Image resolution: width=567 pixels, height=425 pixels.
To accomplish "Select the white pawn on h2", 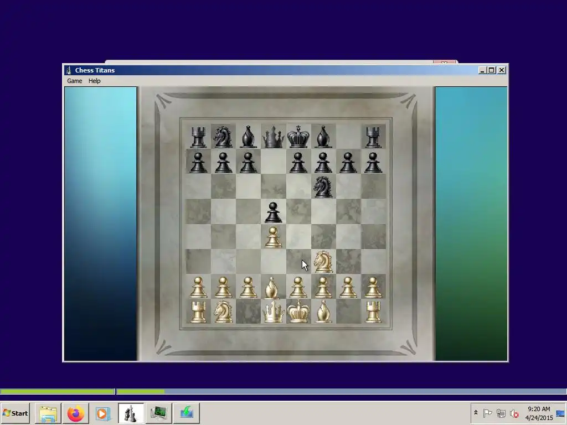I will click(373, 287).
